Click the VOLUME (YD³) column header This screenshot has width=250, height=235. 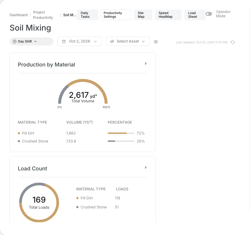pyautogui.click(x=80, y=122)
